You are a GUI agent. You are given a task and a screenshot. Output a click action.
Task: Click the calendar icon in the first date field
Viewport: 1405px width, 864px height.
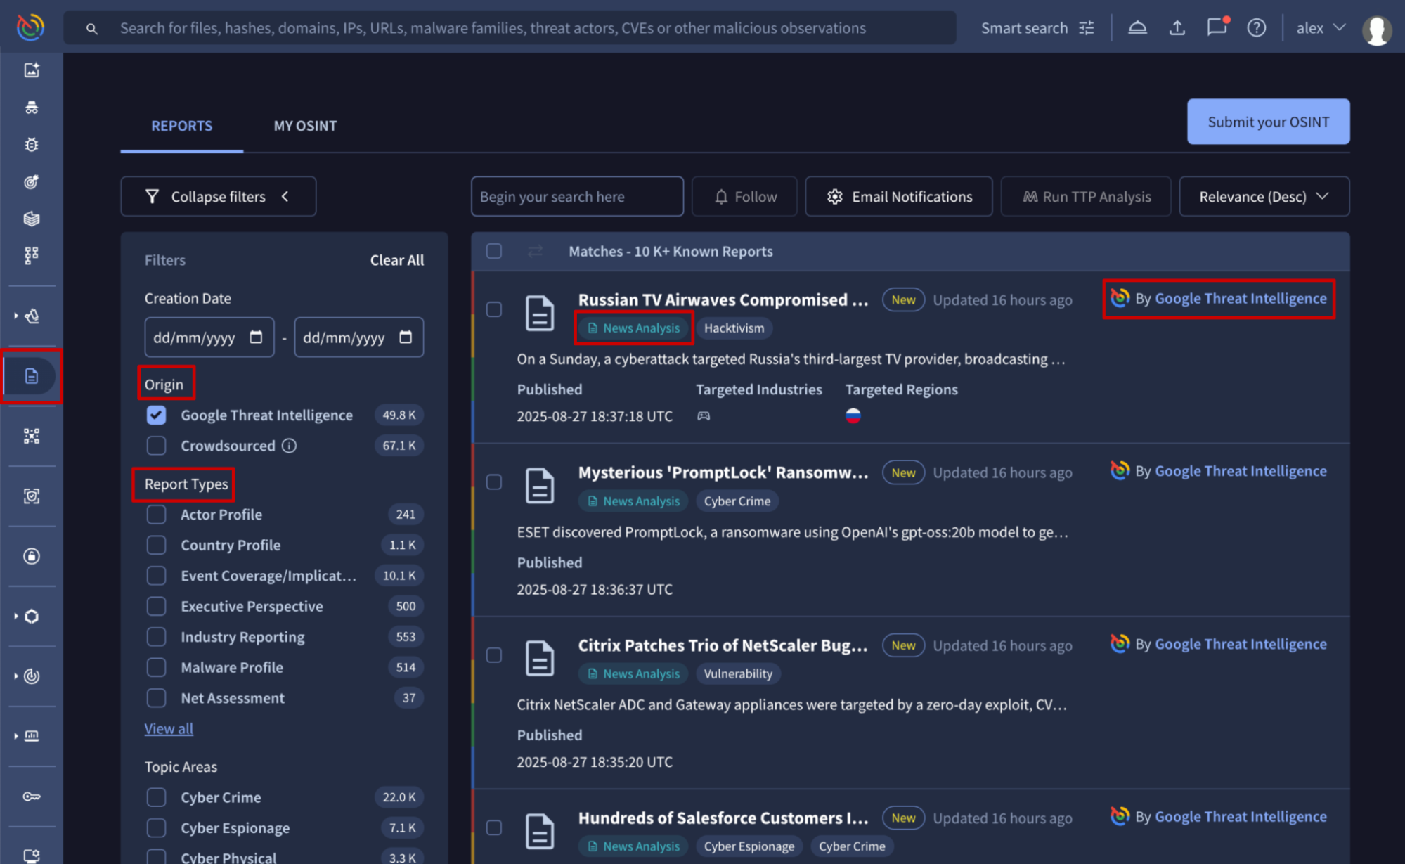pos(256,337)
